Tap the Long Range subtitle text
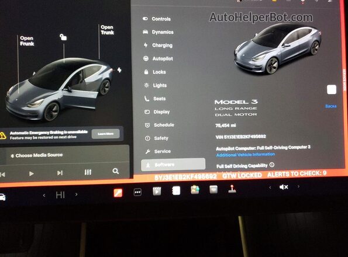Image resolution: width=348 pixels, height=257 pixels. [236, 109]
